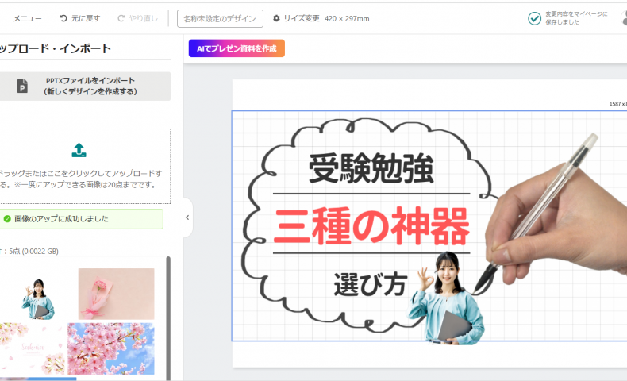Select the 選び方 text on canvas

point(371,285)
